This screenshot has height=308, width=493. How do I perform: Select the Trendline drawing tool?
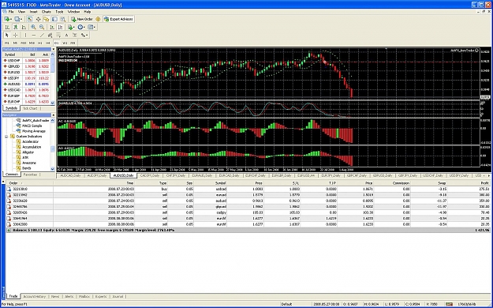(x=42, y=36)
